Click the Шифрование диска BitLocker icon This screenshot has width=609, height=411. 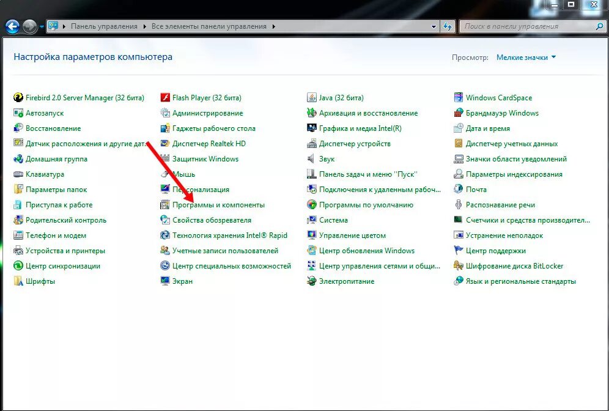click(459, 265)
